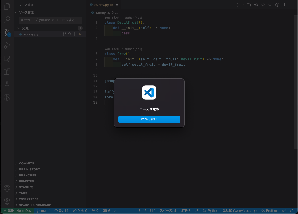The image size is (298, 214).
Task: Open Run and Debug view
Action: click(x=7, y=45)
